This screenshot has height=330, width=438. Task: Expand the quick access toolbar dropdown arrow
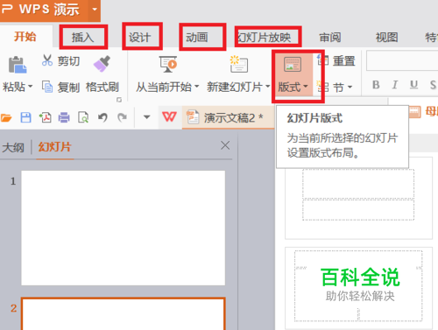(x=146, y=117)
